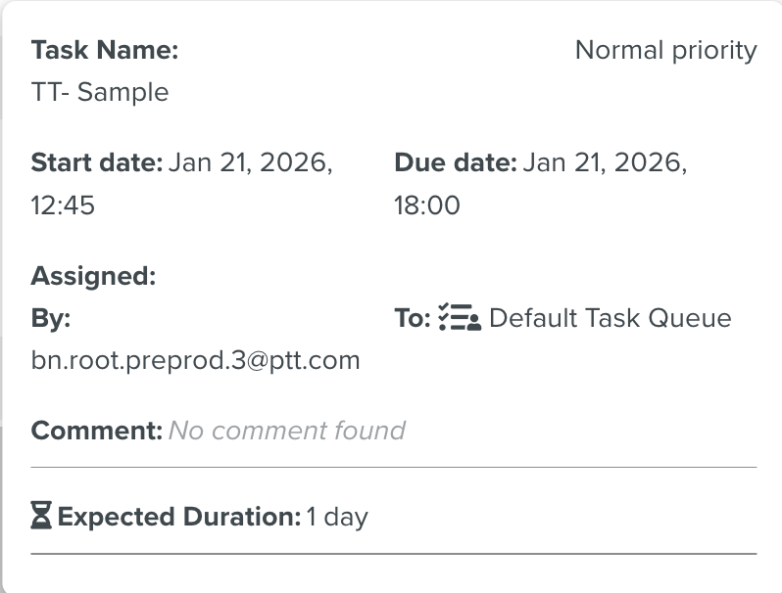
Task: Click the No comment found text
Action: pyautogui.click(x=287, y=431)
